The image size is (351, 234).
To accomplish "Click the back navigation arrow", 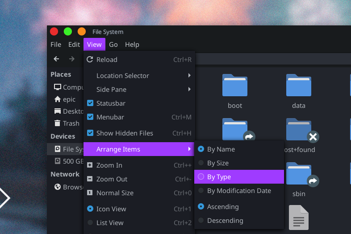I will [56, 59].
